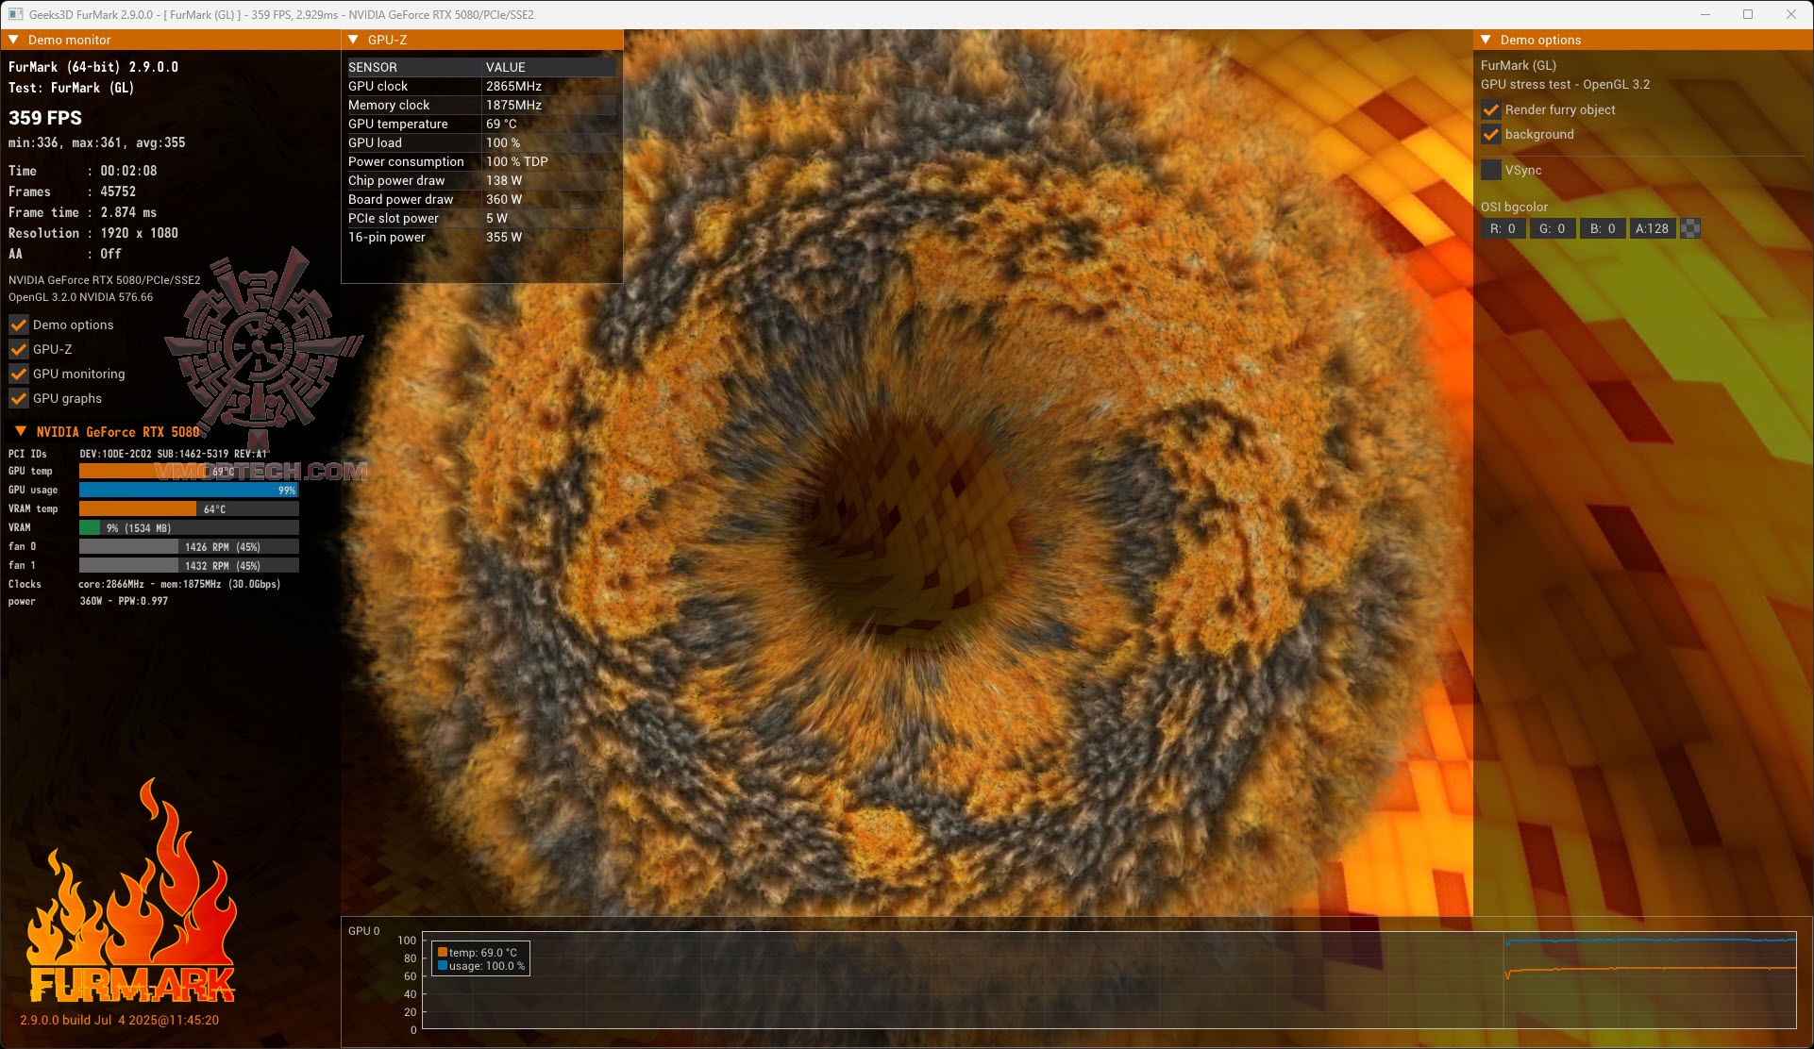
Task: Minimize the FurMark window
Action: point(1705,14)
